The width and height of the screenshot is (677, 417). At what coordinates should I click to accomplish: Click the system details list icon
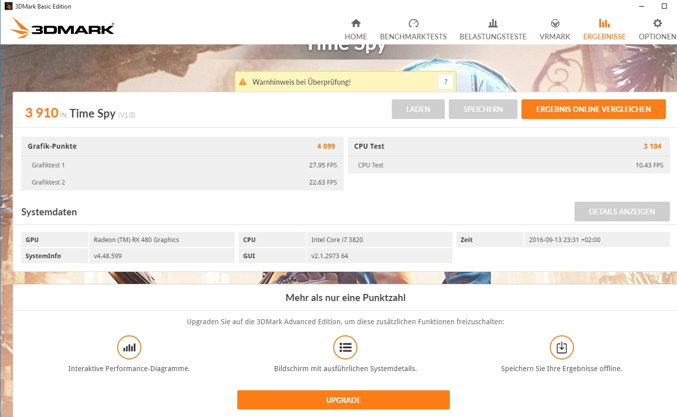pyautogui.click(x=345, y=347)
